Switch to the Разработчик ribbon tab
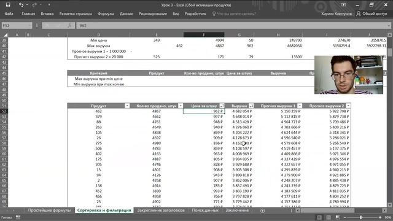 pos(195,14)
